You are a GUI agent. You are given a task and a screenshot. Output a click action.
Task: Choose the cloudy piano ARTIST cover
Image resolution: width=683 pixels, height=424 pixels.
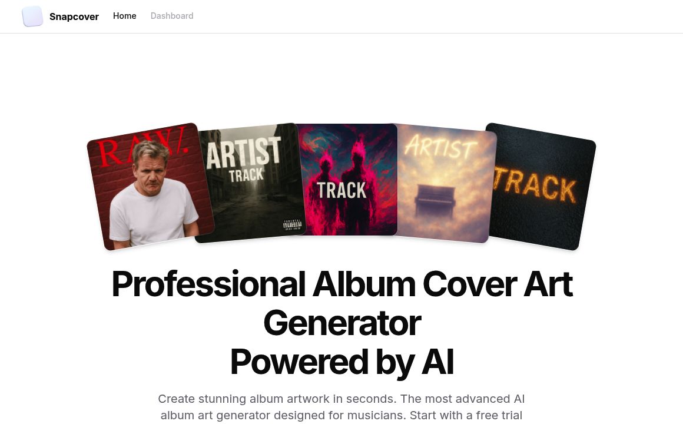click(x=444, y=183)
